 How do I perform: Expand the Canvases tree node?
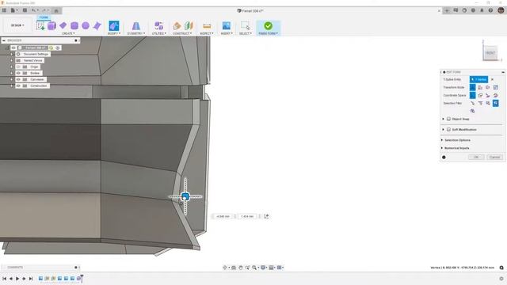coord(12,79)
